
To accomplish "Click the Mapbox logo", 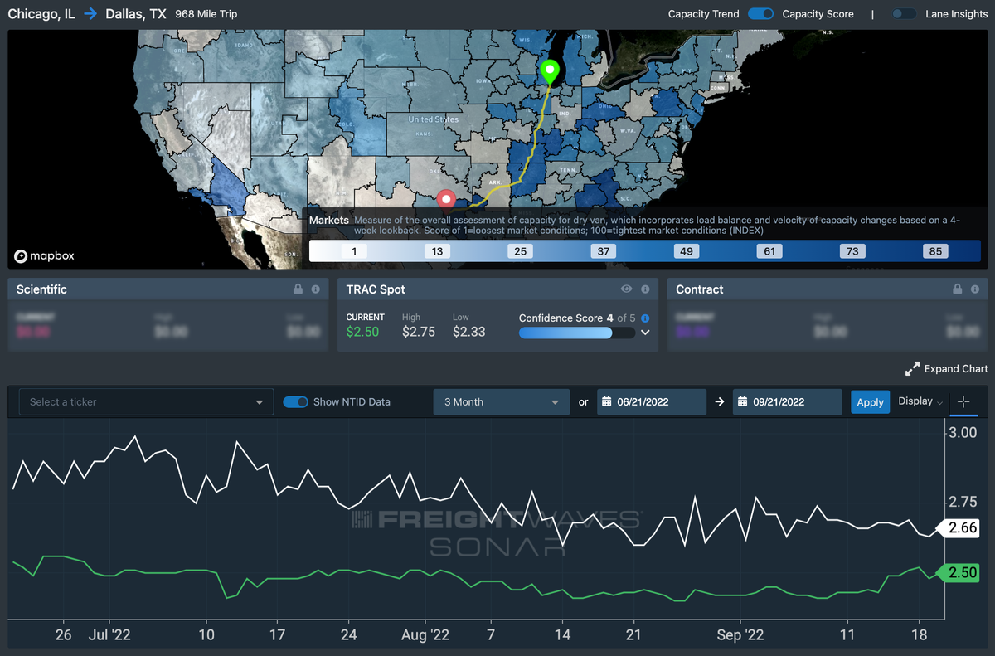I will 45,256.
